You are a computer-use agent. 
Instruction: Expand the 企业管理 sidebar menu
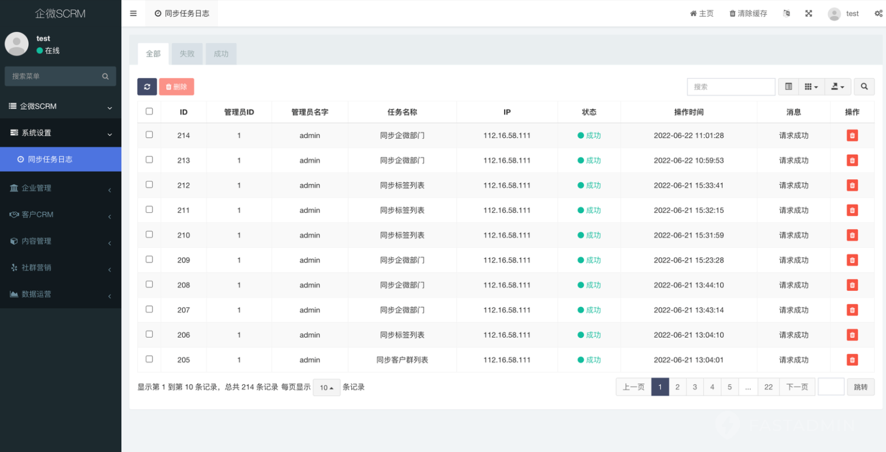(x=60, y=188)
